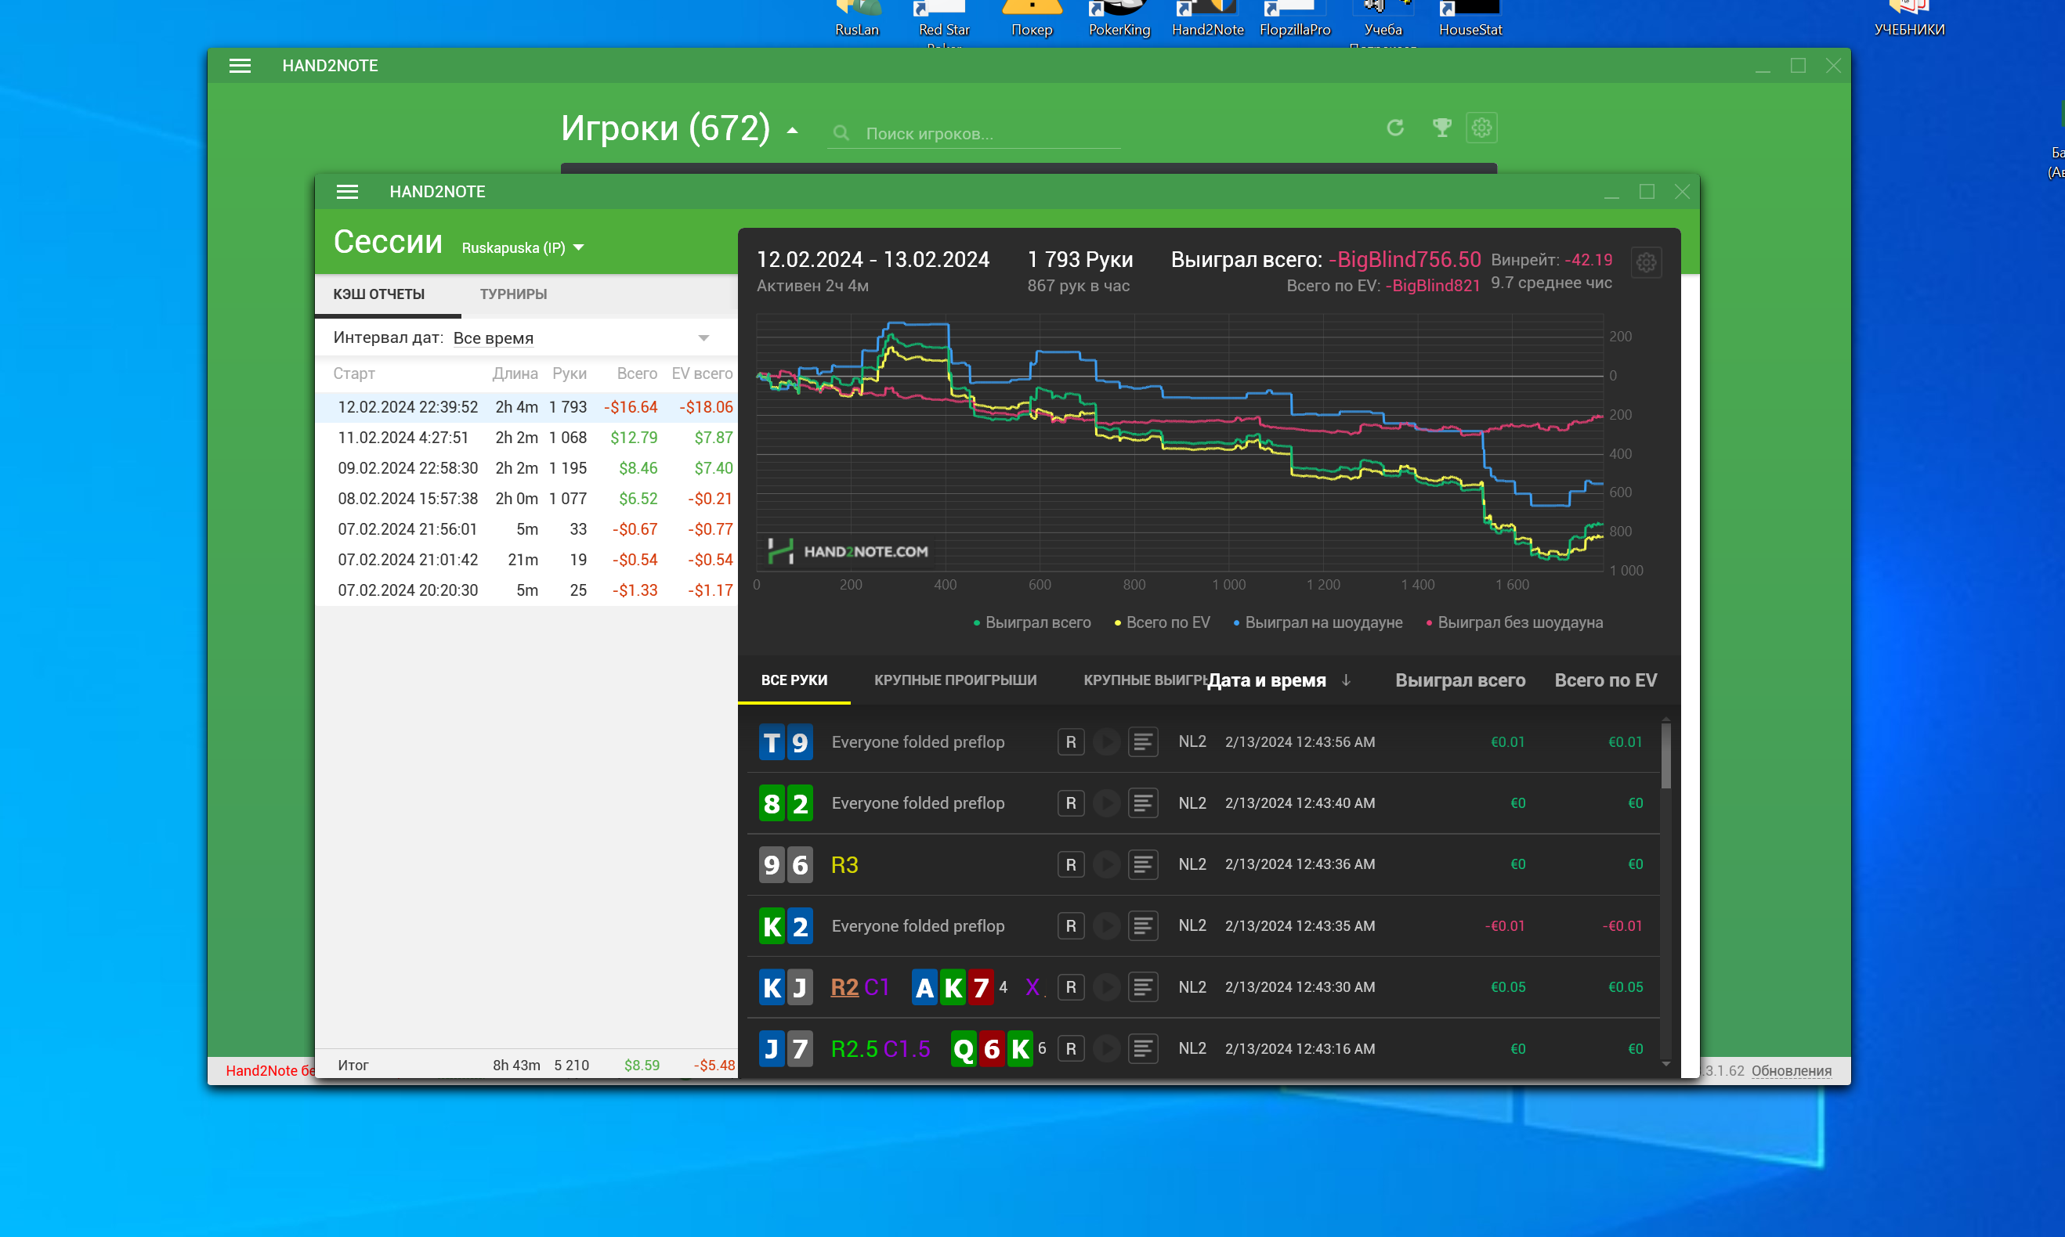Open hand history text icon for K2 hand
This screenshot has height=1237, width=2065.
[x=1143, y=926]
